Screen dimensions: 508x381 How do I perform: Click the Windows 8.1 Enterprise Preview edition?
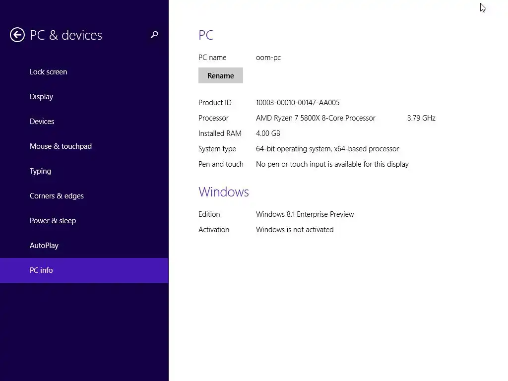click(305, 214)
